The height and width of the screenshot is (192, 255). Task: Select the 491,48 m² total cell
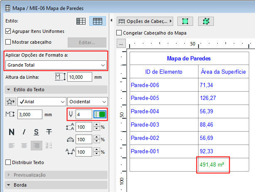223,165
